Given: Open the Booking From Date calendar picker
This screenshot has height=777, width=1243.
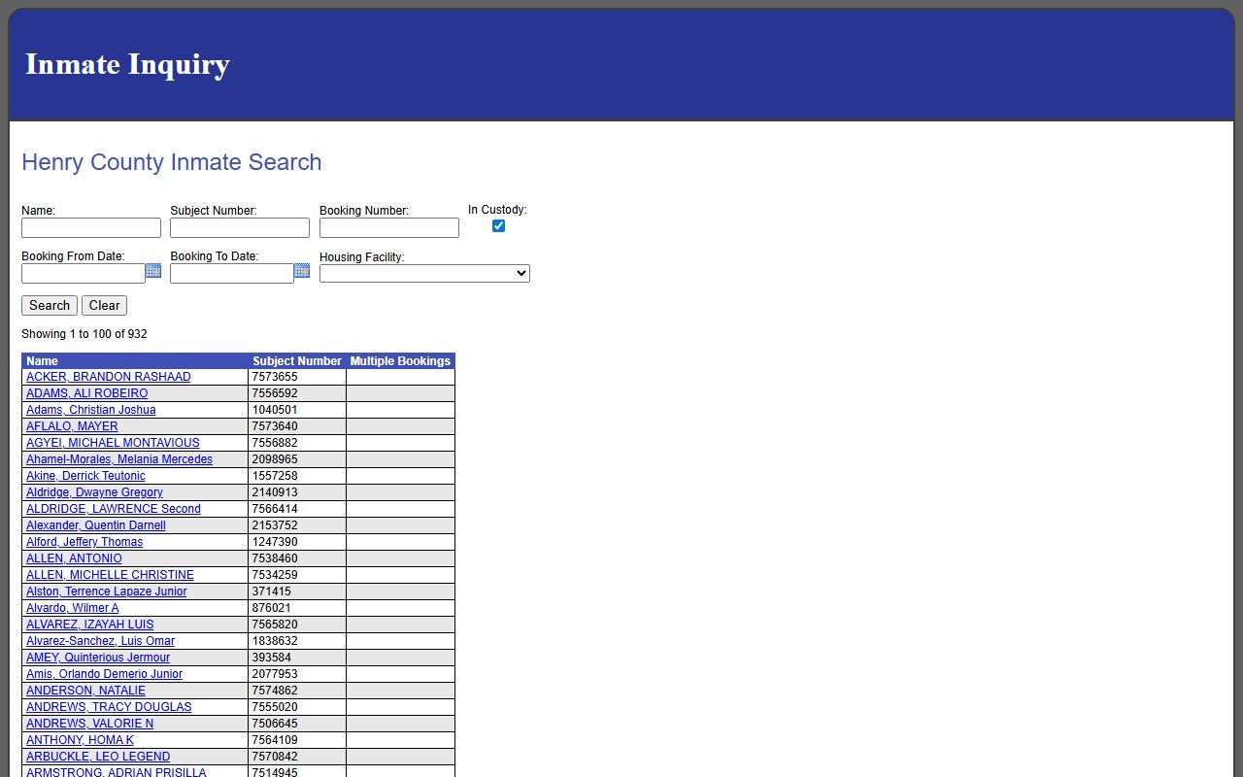Looking at the screenshot, I should (x=153, y=271).
